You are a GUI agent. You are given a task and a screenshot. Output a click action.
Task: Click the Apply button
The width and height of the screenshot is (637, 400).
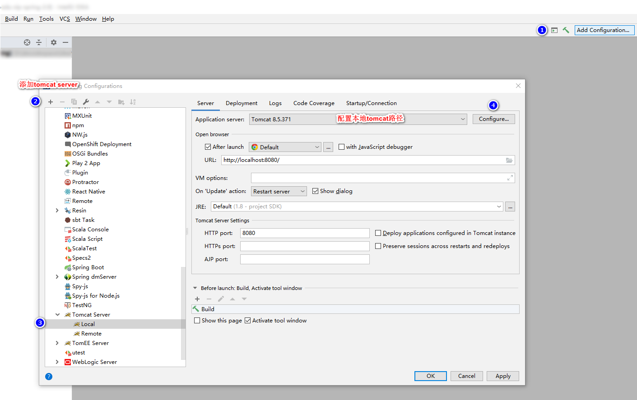(x=503, y=376)
